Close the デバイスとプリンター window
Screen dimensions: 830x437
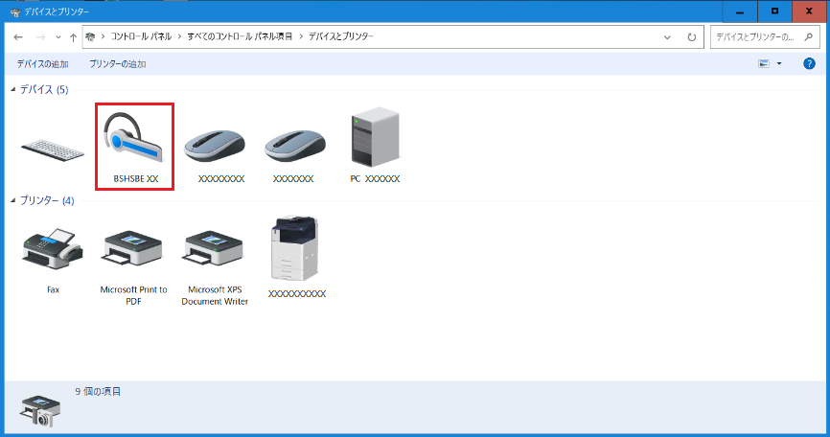tap(809, 11)
